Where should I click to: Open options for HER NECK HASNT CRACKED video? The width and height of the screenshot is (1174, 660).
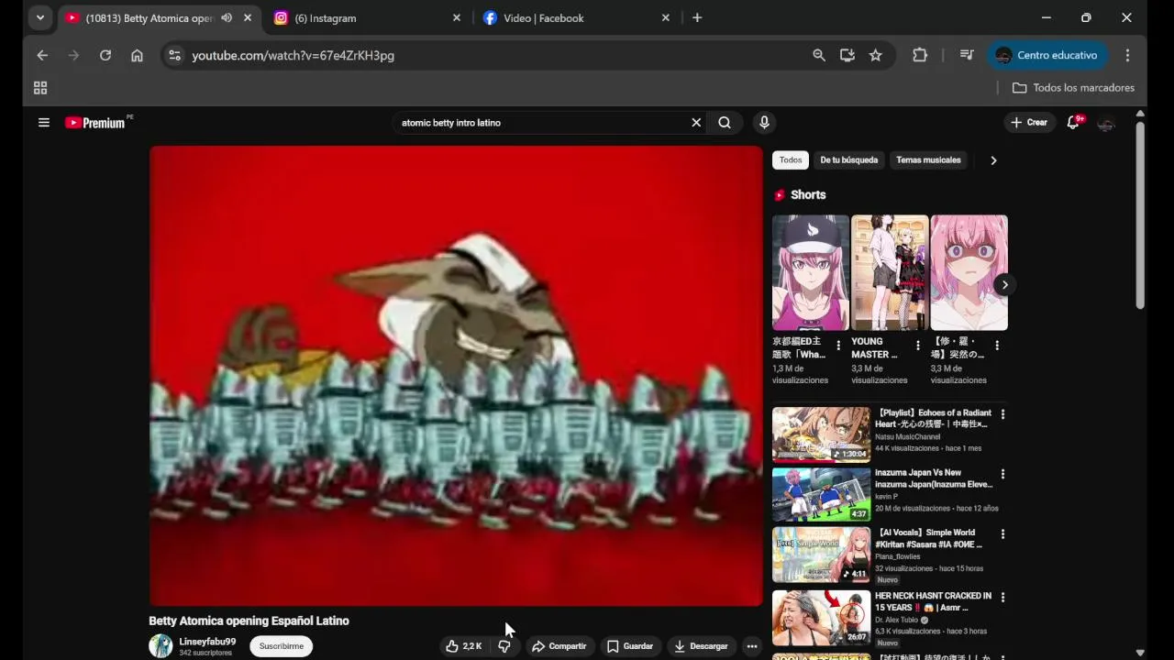coord(1002,597)
